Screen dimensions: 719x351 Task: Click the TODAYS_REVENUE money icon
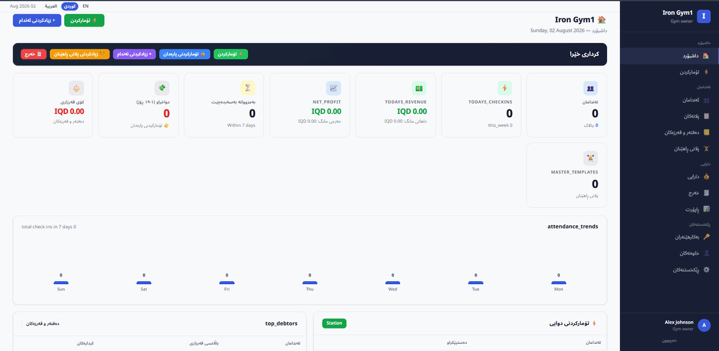(419, 88)
